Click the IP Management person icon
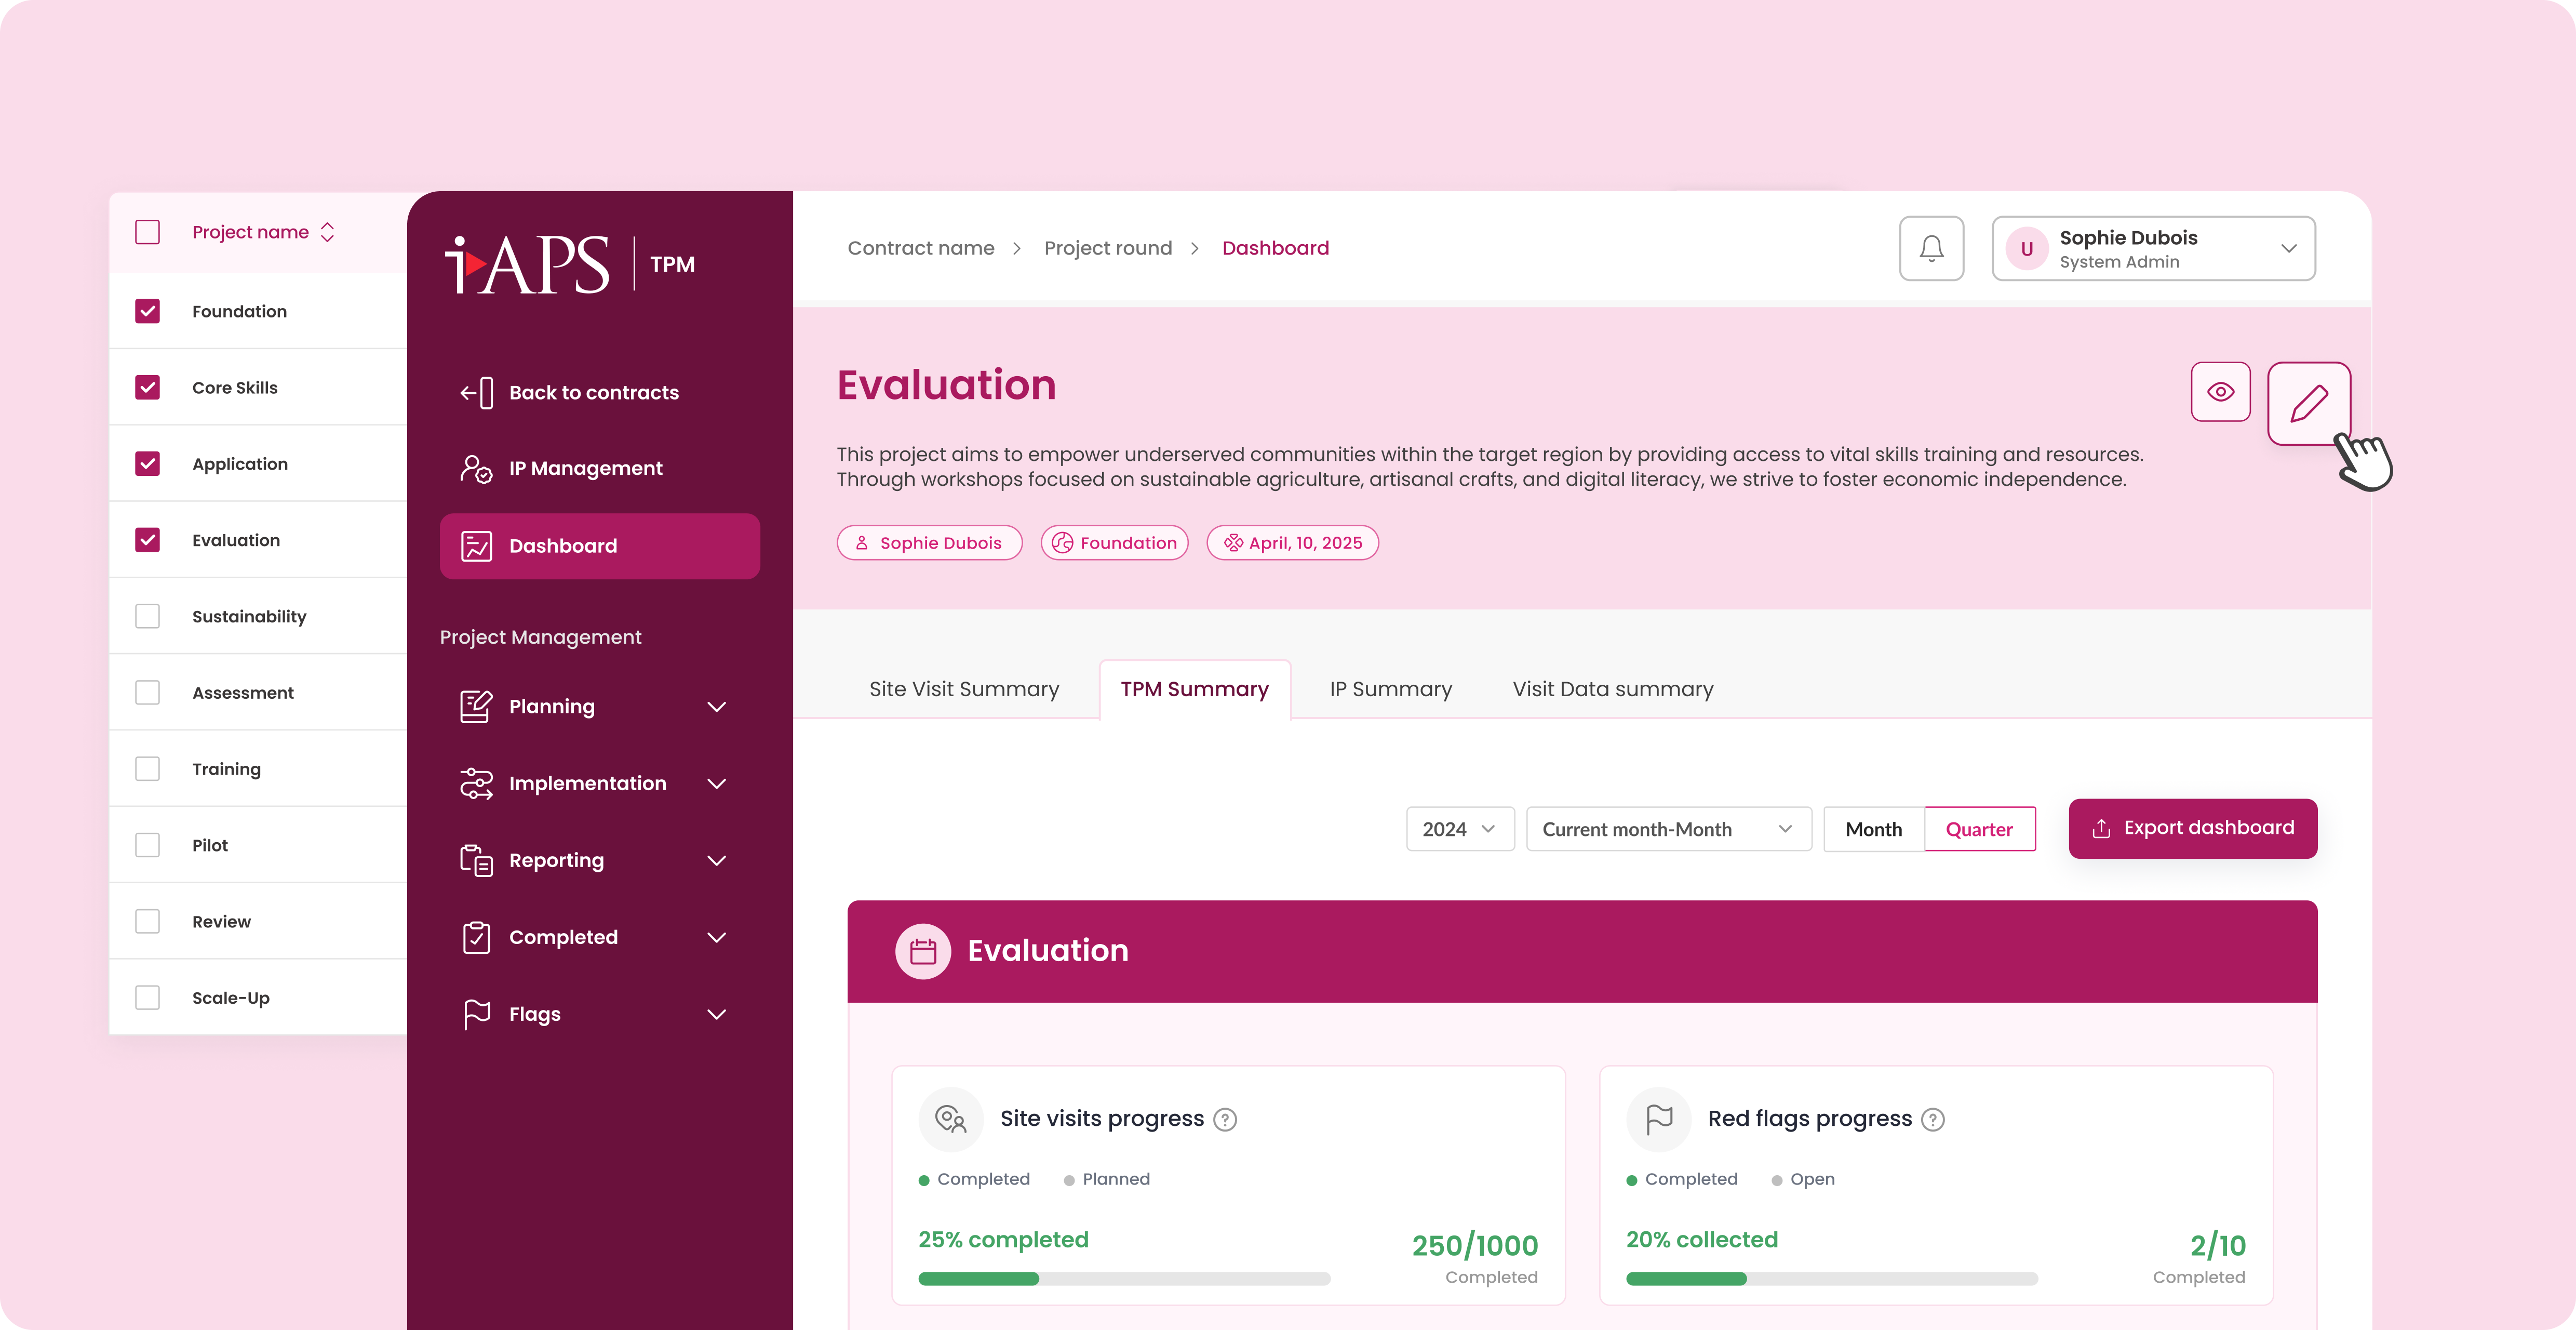Viewport: 2576px width, 1330px height. [x=476, y=468]
